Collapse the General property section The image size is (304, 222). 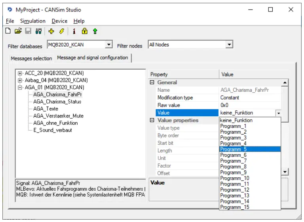click(152, 83)
